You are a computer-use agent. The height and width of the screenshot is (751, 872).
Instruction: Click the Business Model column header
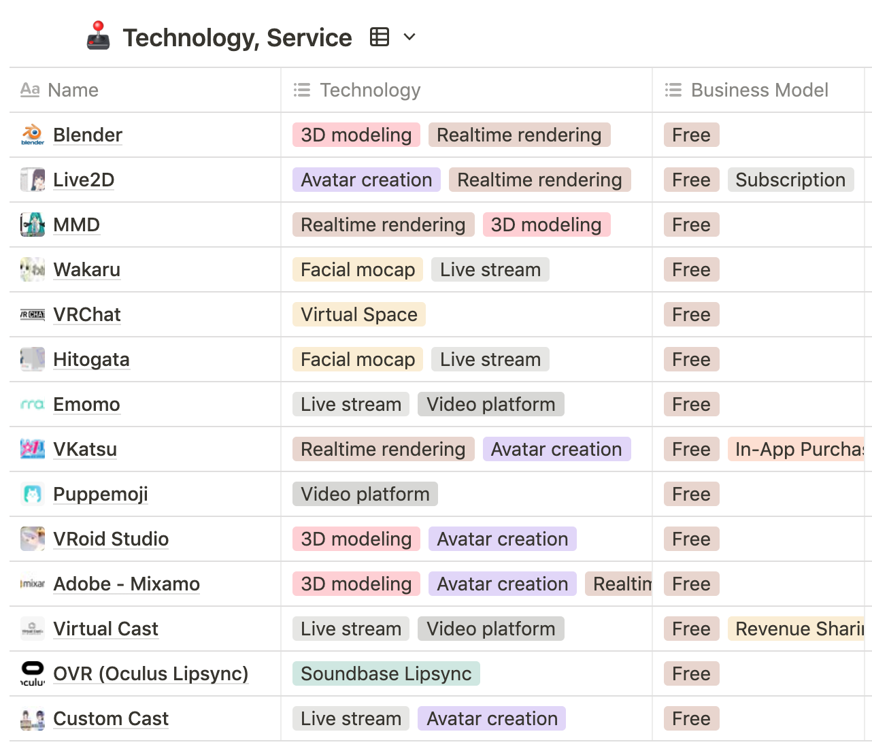click(758, 90)
